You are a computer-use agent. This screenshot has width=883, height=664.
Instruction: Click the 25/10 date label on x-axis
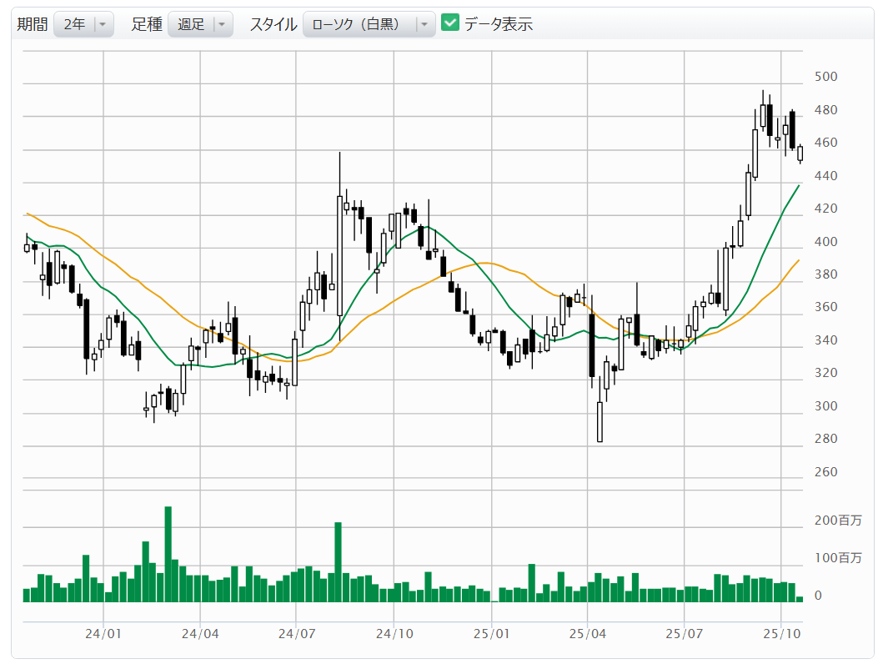coord(780,633)
